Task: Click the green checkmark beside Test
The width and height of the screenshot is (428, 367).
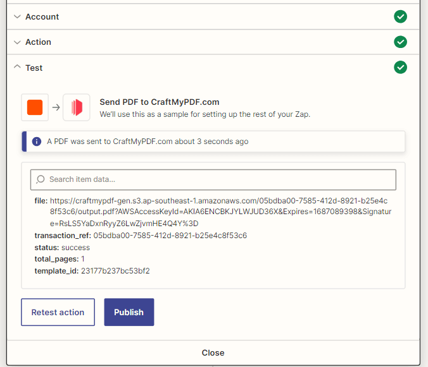Action: [x=400, y=67]
